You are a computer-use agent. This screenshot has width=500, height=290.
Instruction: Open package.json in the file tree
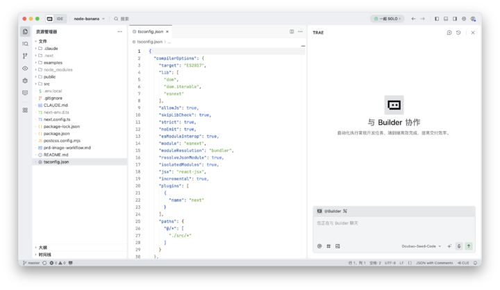(56, 133)
